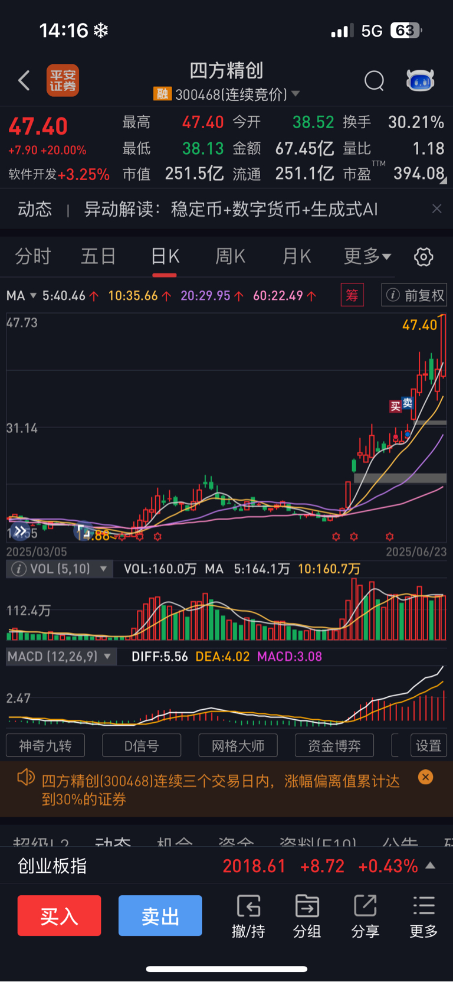Open the 更多 chart period dropdown

tap(367, 256)
